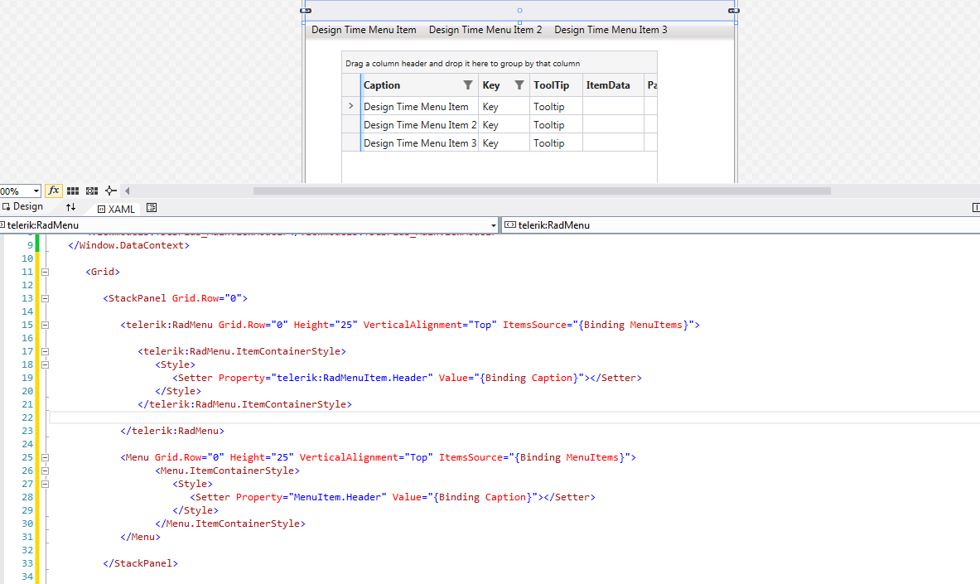Click line number 15 in the gutter
980x584 pixels.
[x=27, y=326]
